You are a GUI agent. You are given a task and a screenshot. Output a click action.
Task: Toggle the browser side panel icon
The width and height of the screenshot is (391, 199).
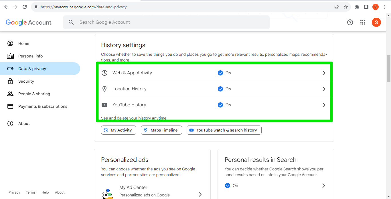366,7
